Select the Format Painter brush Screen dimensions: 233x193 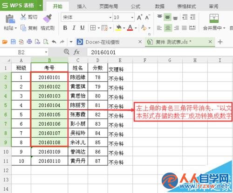(x=48, y=19)
